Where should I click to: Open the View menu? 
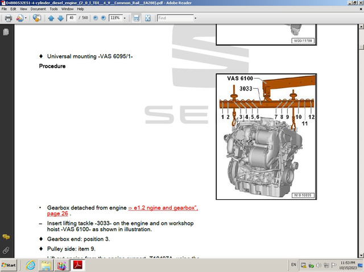click(23, 9)
